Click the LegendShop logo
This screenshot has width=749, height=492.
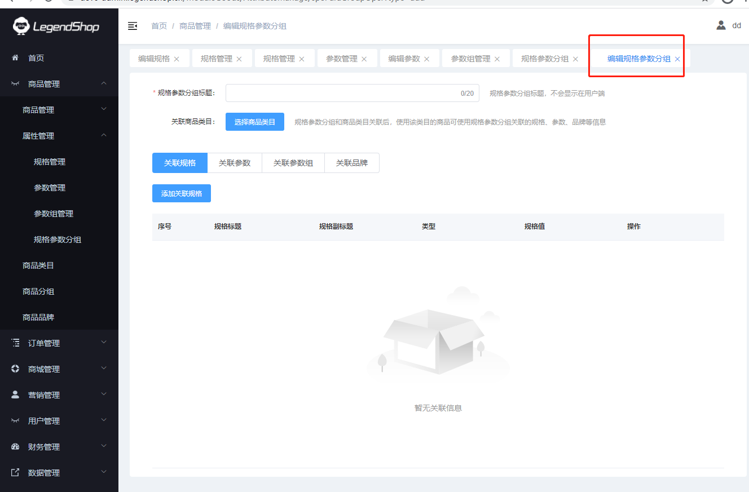[x=56, y=26]
